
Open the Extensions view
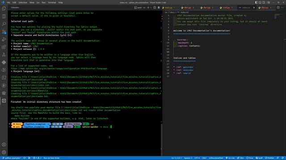[4, 47]
